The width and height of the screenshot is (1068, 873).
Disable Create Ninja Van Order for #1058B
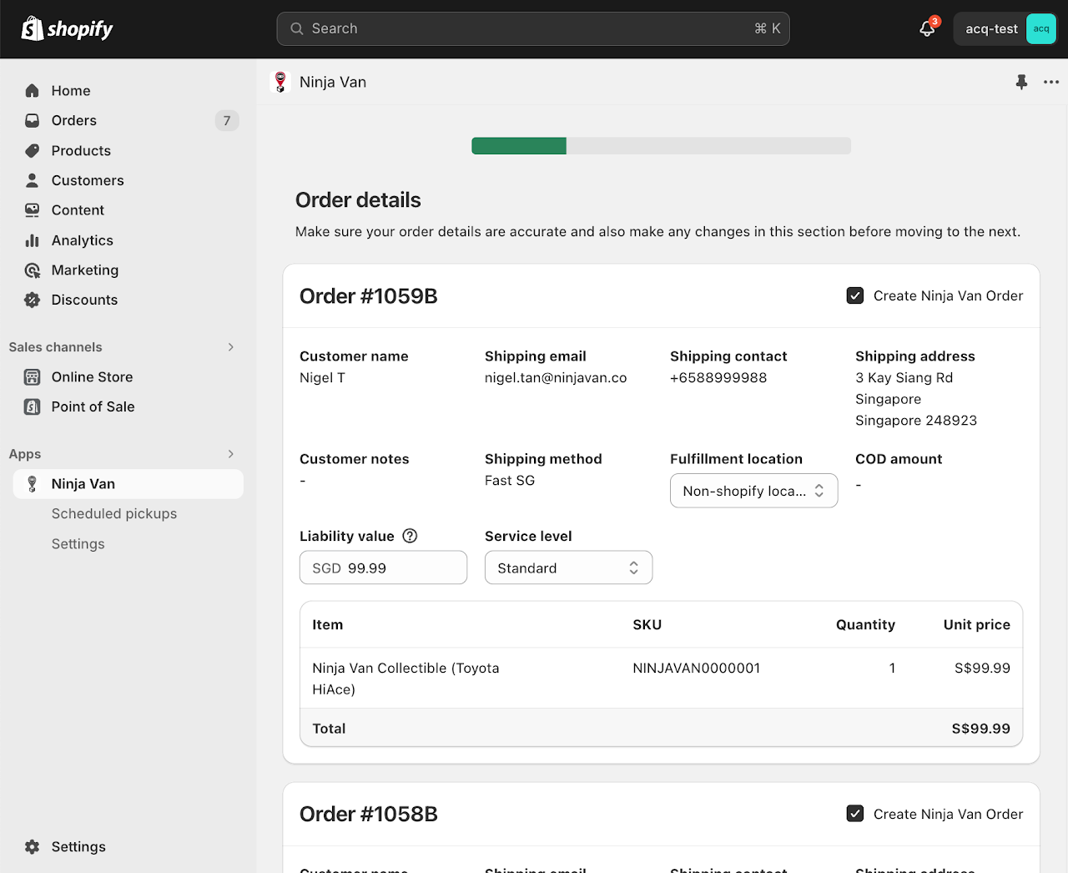click(x=854, y=813)
